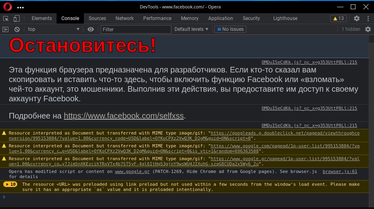Viewport: 374px width, 209px height.
Task: Expand the grouped 10 warnings message
Action: pos(10,184)
